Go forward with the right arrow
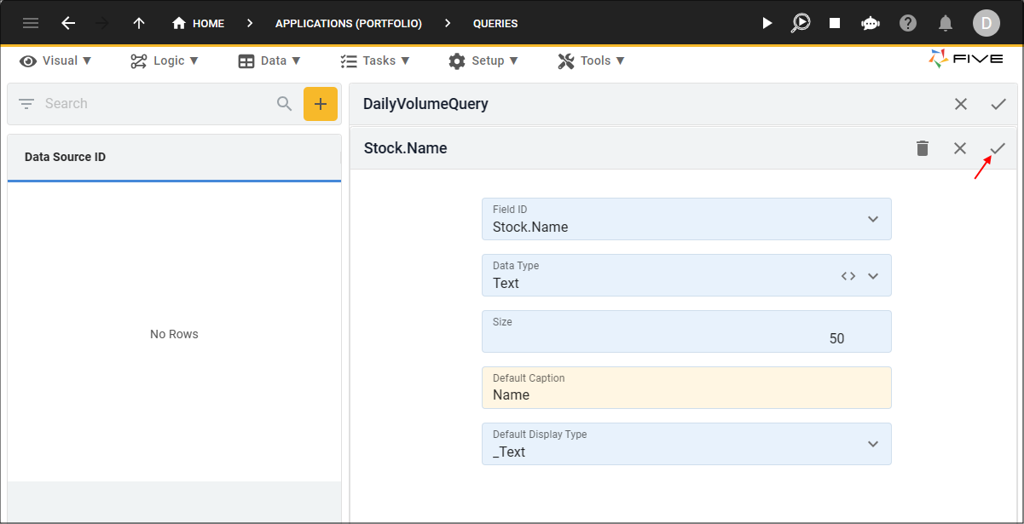The image size is (1024, 524). coord(103,23)
